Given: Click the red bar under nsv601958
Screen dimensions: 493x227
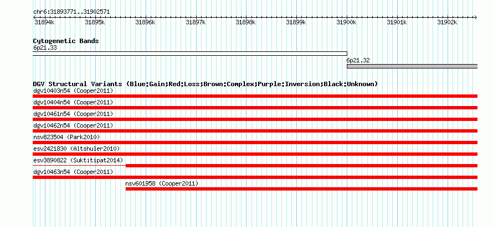Looking at the screenshot, I should tap(301, 189).
